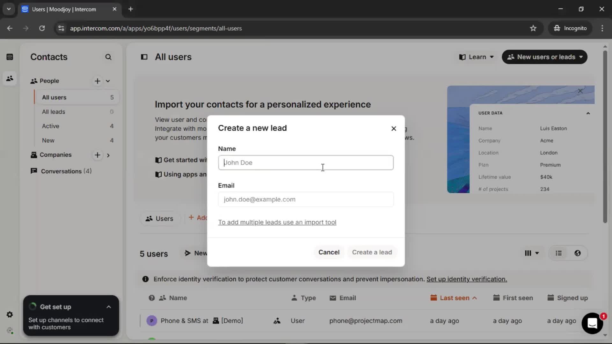This screenshot has height=344, width=612.
Task: Click the P avatar of the first user
Action: coord(152,321)
